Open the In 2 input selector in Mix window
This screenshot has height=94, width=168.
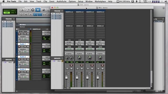pos(90,42)
